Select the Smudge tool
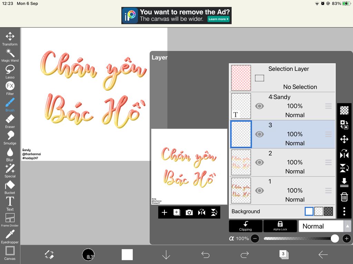This screenshot has height=264, width=353. (x=10, y=138)
